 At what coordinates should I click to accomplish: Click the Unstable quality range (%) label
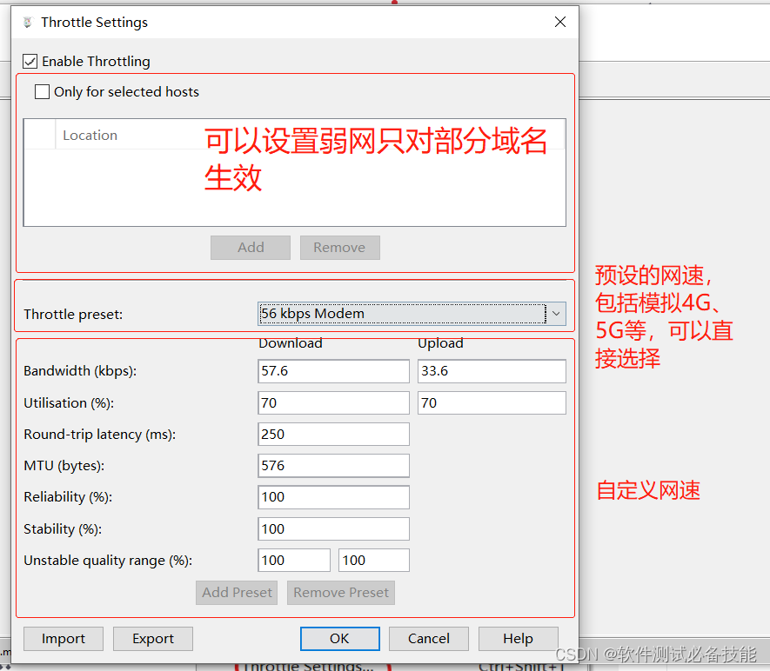(x=108, y=561)
